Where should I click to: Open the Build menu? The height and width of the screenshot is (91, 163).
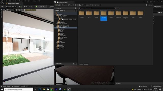coord(25,1)
